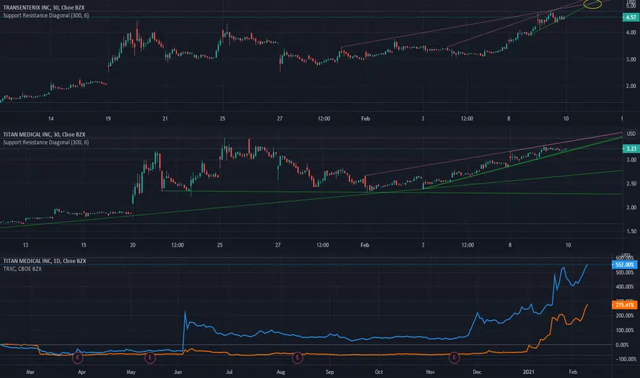Click the 4.00 price level on the TRANSENTERIX axis
This screenshot has height=378, width=640.
tap(630, 33)
